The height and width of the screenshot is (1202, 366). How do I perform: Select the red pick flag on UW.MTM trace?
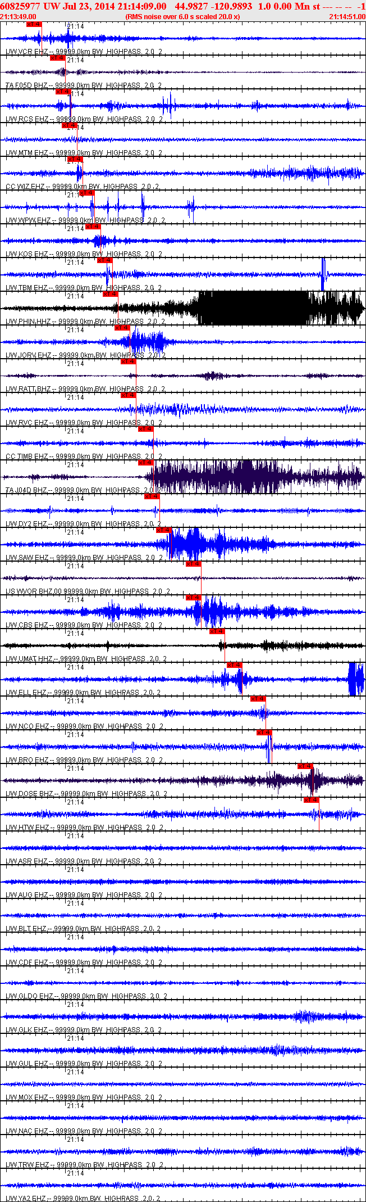pyautogui.click(x=70, y=125)
